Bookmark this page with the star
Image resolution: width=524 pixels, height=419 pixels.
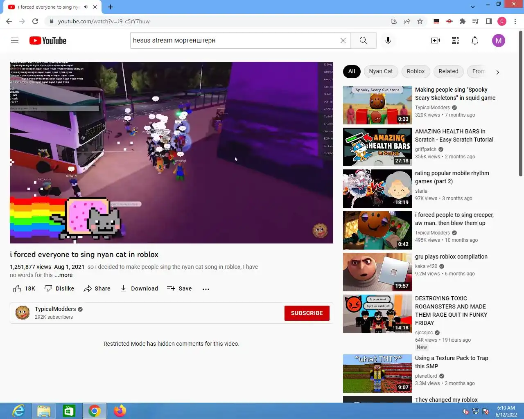click(x=420, y=21)
